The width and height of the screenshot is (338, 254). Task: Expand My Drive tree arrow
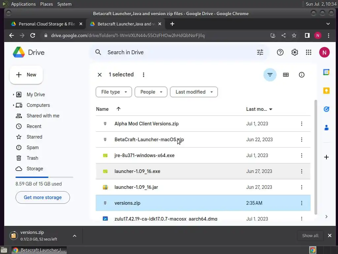[13, 95]
